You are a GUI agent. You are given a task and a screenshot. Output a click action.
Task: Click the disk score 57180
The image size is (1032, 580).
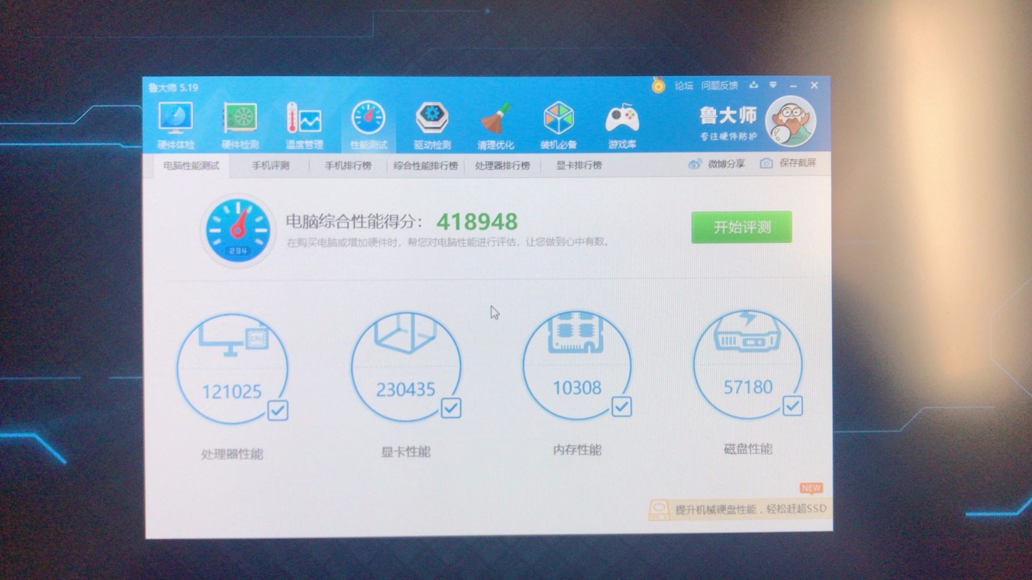[748, 387]
